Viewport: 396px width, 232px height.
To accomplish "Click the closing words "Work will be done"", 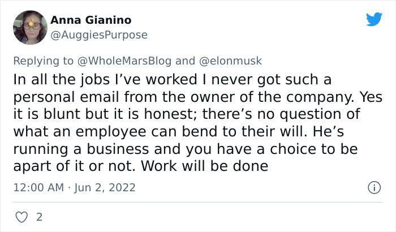I will pos(215,166).
